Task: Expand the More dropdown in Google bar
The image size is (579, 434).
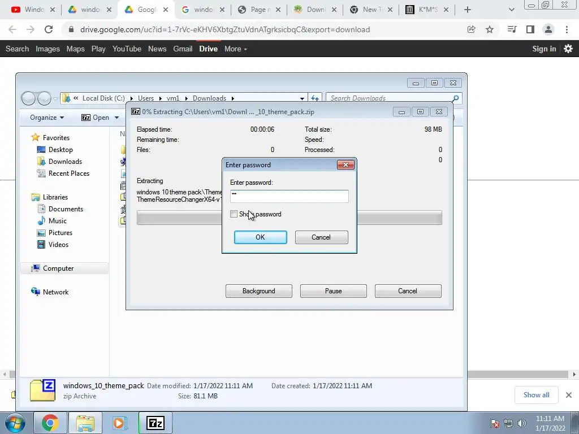Action: (236, 49)
